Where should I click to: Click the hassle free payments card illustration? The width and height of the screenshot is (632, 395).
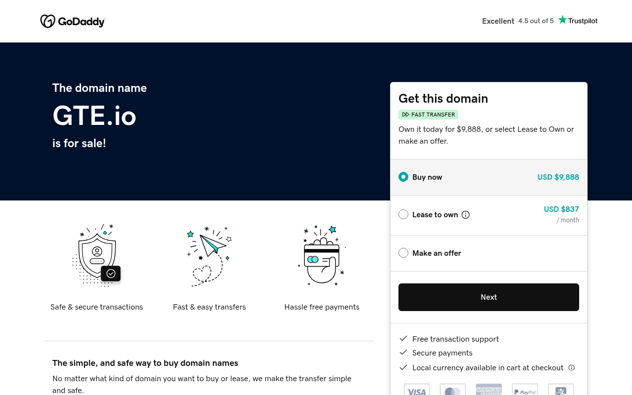coord(322,255)
